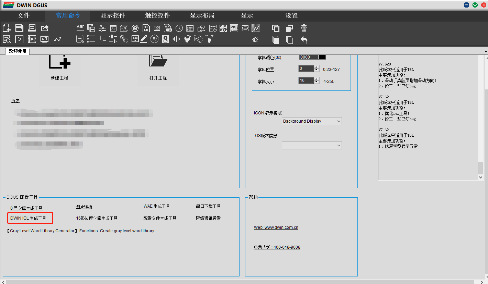Click the QR code icon
488x284 pixels.
point(223,28)
